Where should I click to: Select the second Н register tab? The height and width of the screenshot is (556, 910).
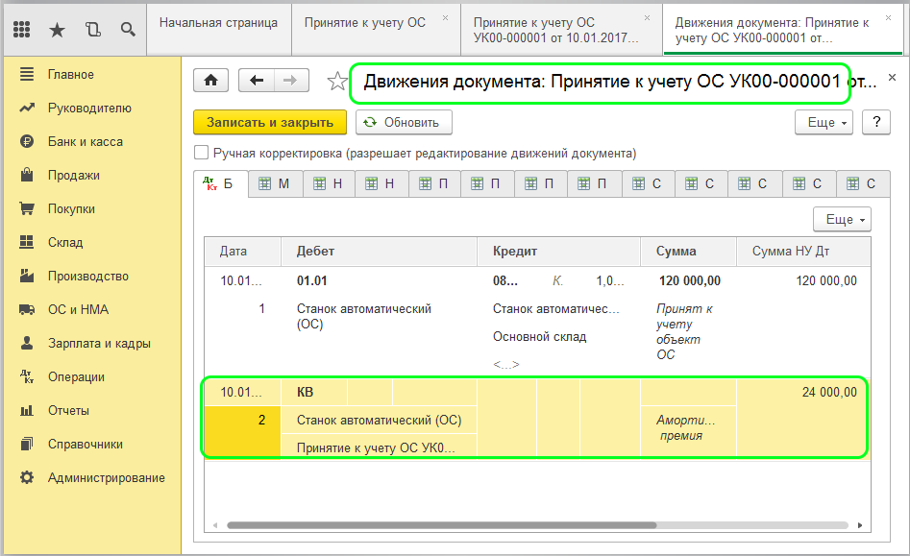[381, 183]
